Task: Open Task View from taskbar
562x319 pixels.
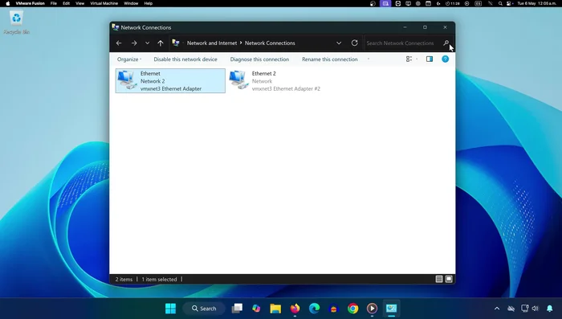Action: point(237,309)
